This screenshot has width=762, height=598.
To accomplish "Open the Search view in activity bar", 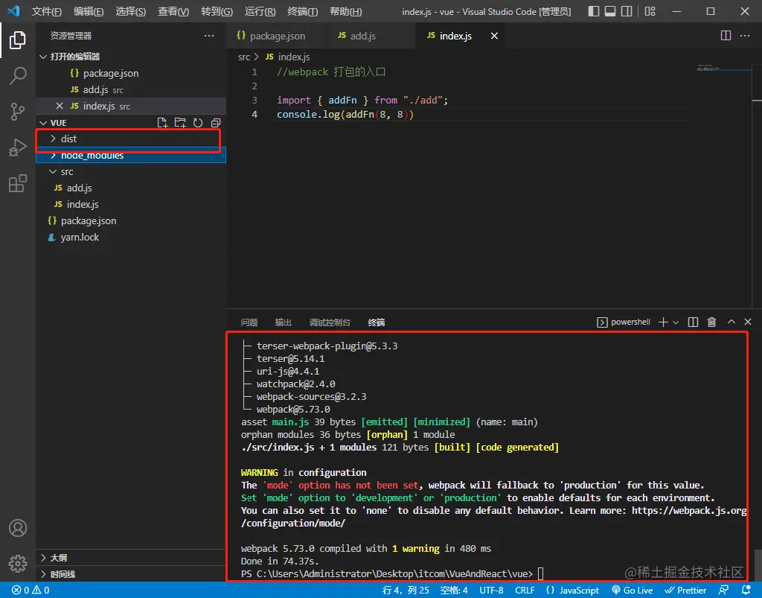I will pos(18,75).
